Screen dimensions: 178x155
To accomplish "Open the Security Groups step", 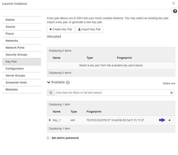I will (22, 55).
